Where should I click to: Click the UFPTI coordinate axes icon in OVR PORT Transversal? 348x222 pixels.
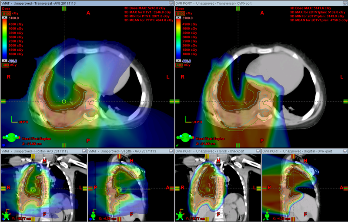pyautogui.click(x=188, y=119)
